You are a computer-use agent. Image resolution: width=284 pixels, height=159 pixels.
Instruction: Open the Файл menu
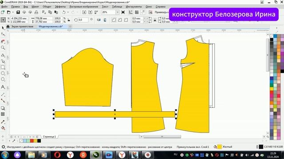click(4, 7)
